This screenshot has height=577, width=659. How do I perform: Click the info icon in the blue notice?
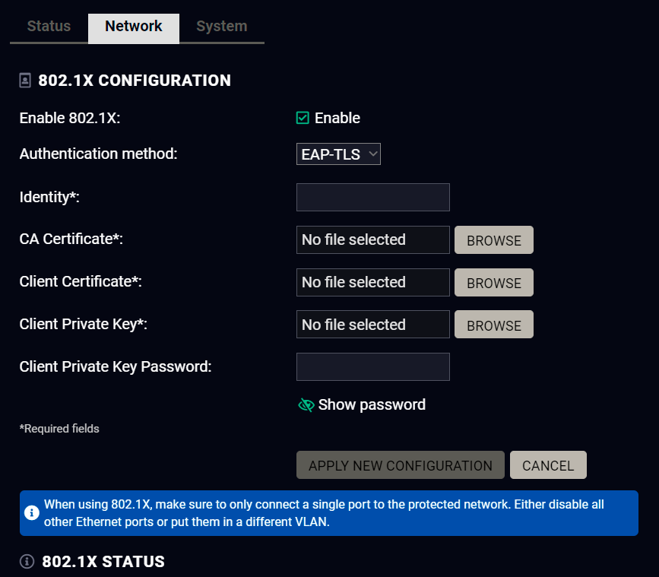pyautogui.click(x=32, y=513)
